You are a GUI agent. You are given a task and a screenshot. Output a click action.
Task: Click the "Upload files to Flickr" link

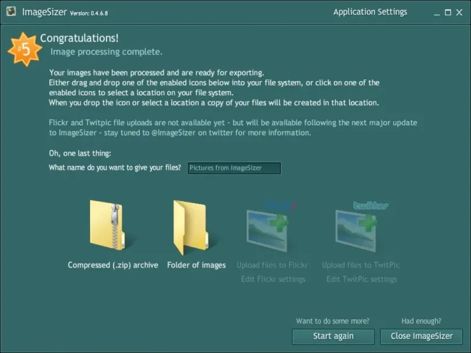coord(272,265)
